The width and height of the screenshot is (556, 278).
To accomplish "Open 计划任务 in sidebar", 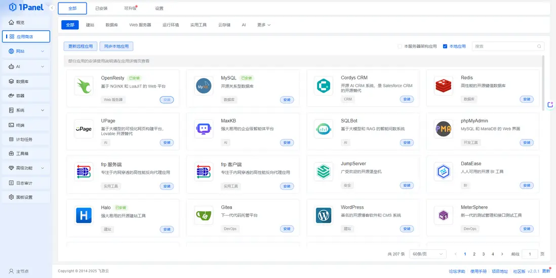I will 26,139.
